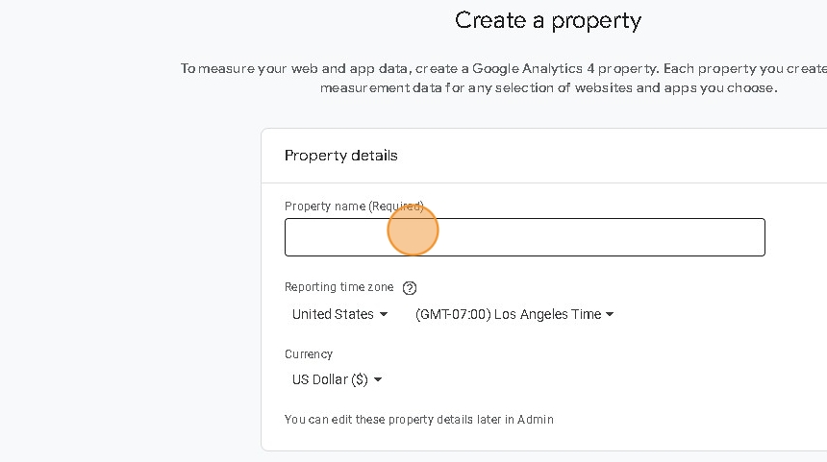Click the "Currency" field label
The width and height of the screenshot is (827, 462).
pos(309,353)
